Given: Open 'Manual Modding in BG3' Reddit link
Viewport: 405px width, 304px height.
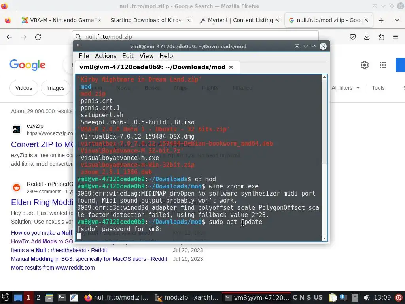Looking at the screenshot, I should coord(89,259).
